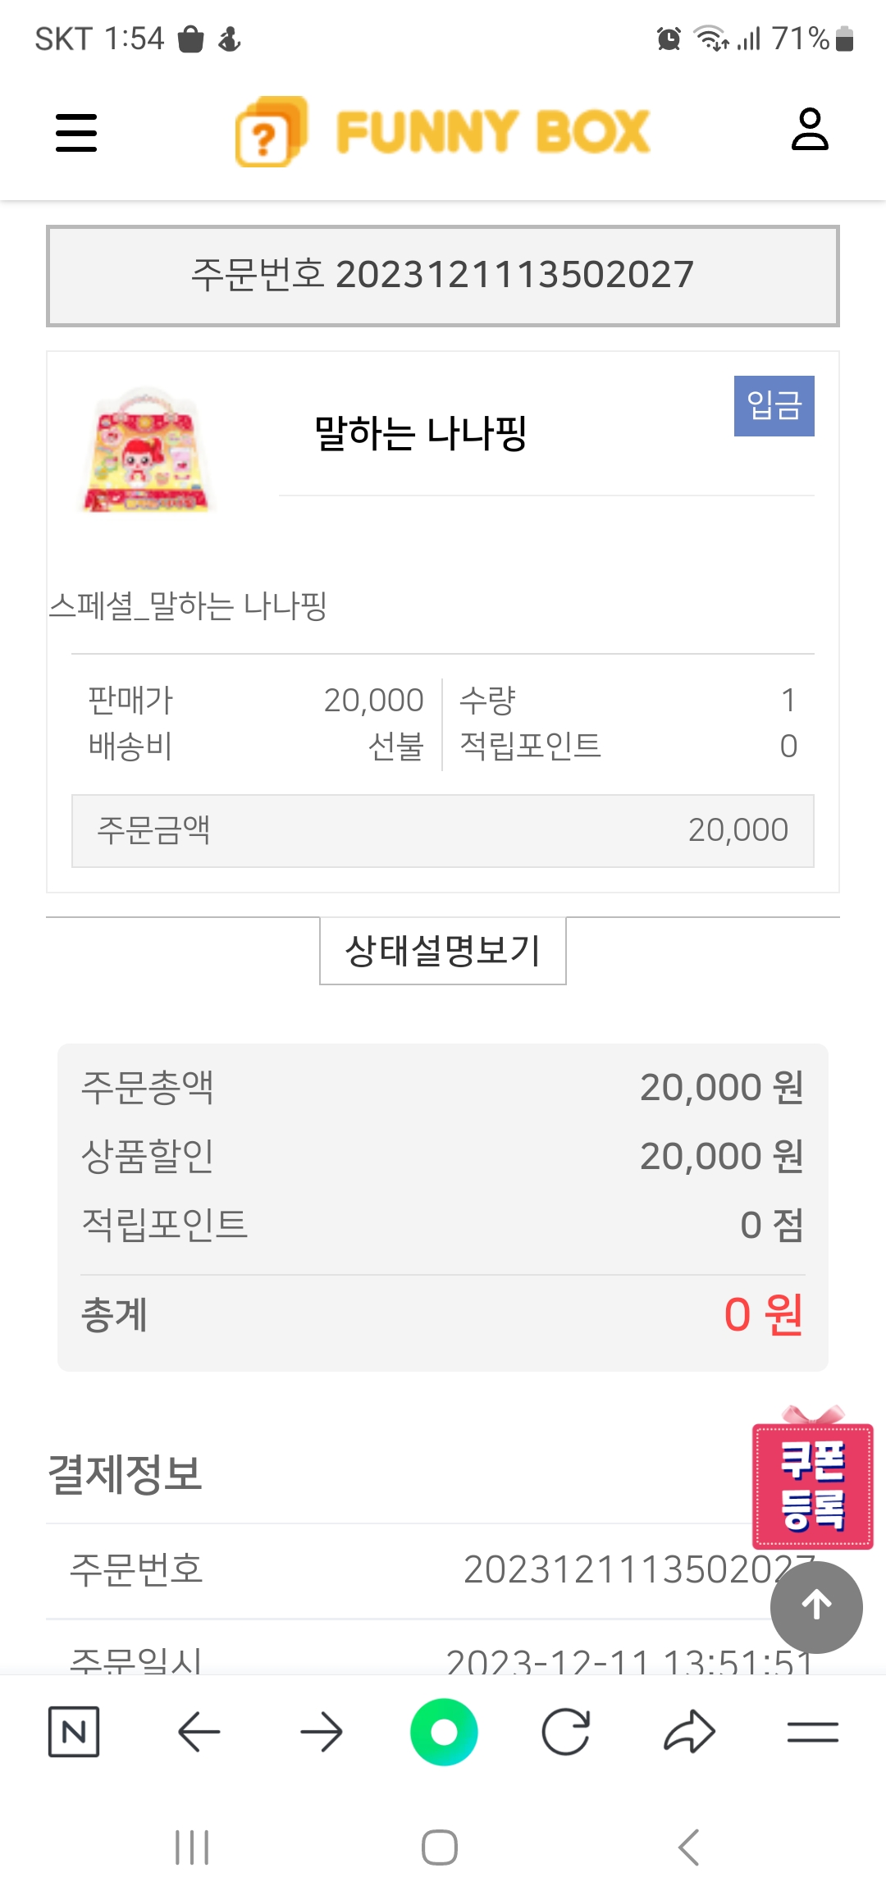Tap the order number header box
This screenshot has width=886, height=1900.
click(x=443, y=276)
